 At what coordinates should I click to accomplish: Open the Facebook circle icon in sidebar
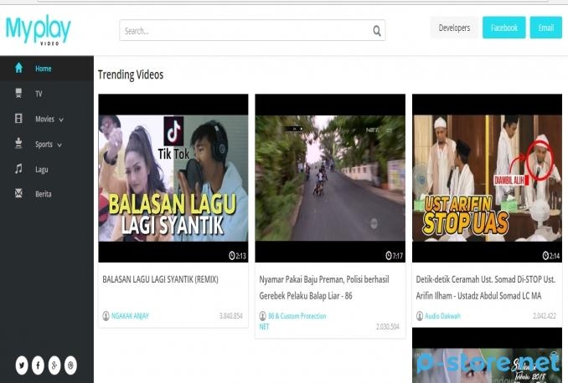pyautogui.click(x=38, y=365)
